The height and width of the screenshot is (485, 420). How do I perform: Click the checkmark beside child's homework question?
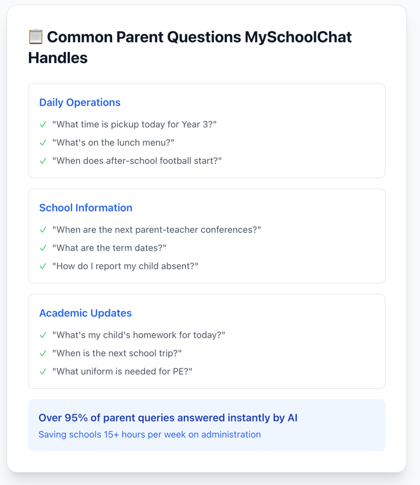coord(43,335)
